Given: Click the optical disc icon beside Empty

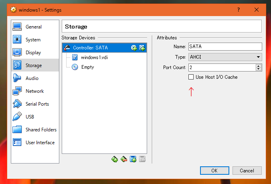Looking at the screenshot, I should coord(75,67).
